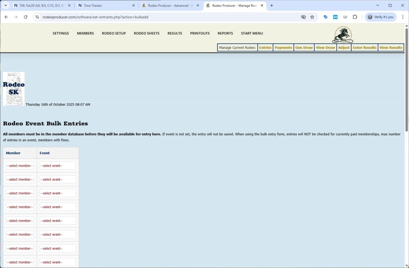Click the browser back arrow
The height and width of the screenshot is (268, 409).
coord(6,17)
